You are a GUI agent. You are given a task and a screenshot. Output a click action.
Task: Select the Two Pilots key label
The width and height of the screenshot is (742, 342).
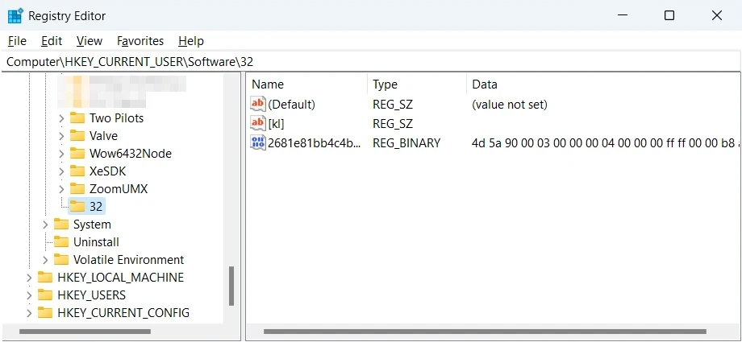116,118
